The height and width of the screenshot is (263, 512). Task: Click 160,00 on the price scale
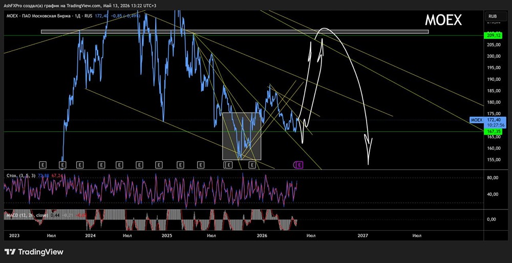(494, 148)
